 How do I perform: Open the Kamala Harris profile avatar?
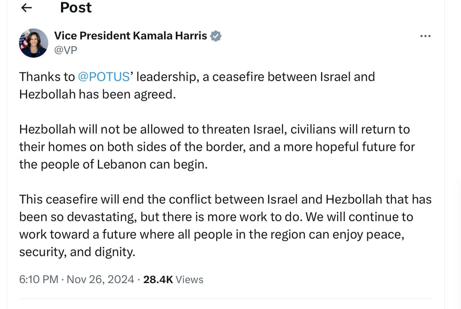point(34,43)
